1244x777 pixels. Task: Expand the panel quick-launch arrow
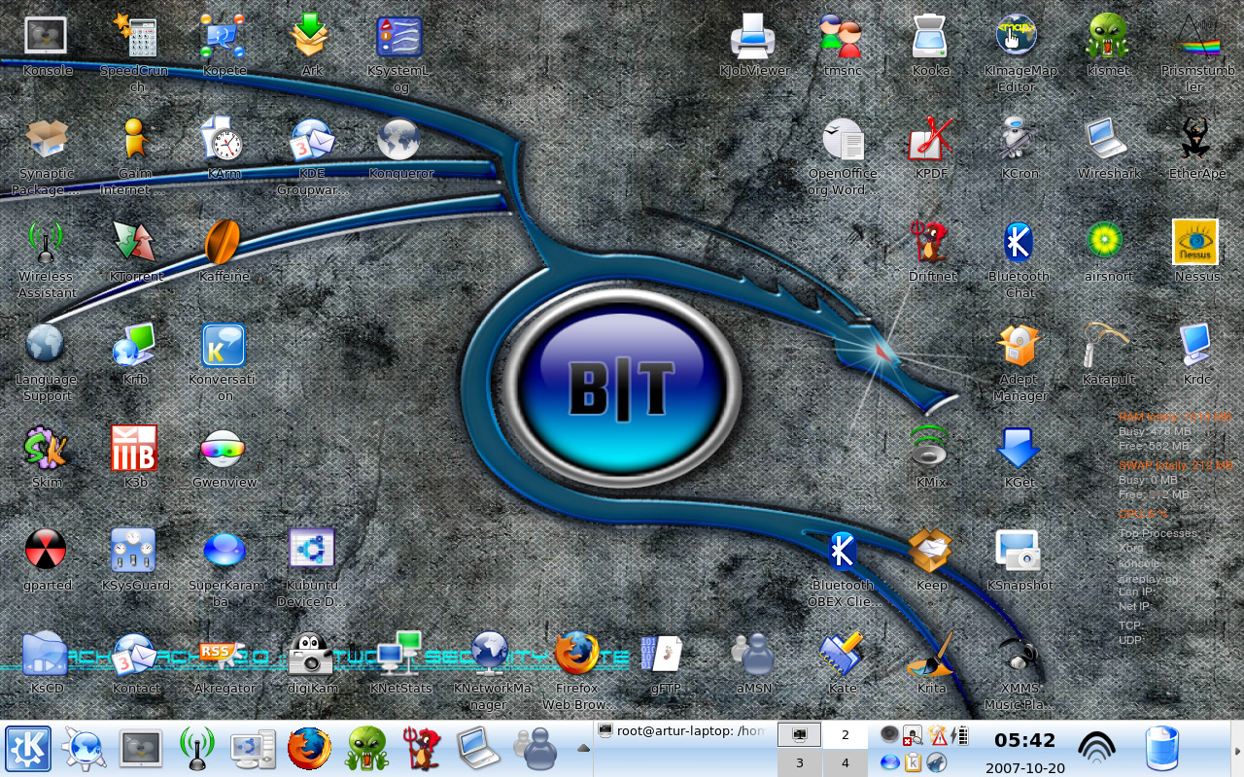pos(583,748)
